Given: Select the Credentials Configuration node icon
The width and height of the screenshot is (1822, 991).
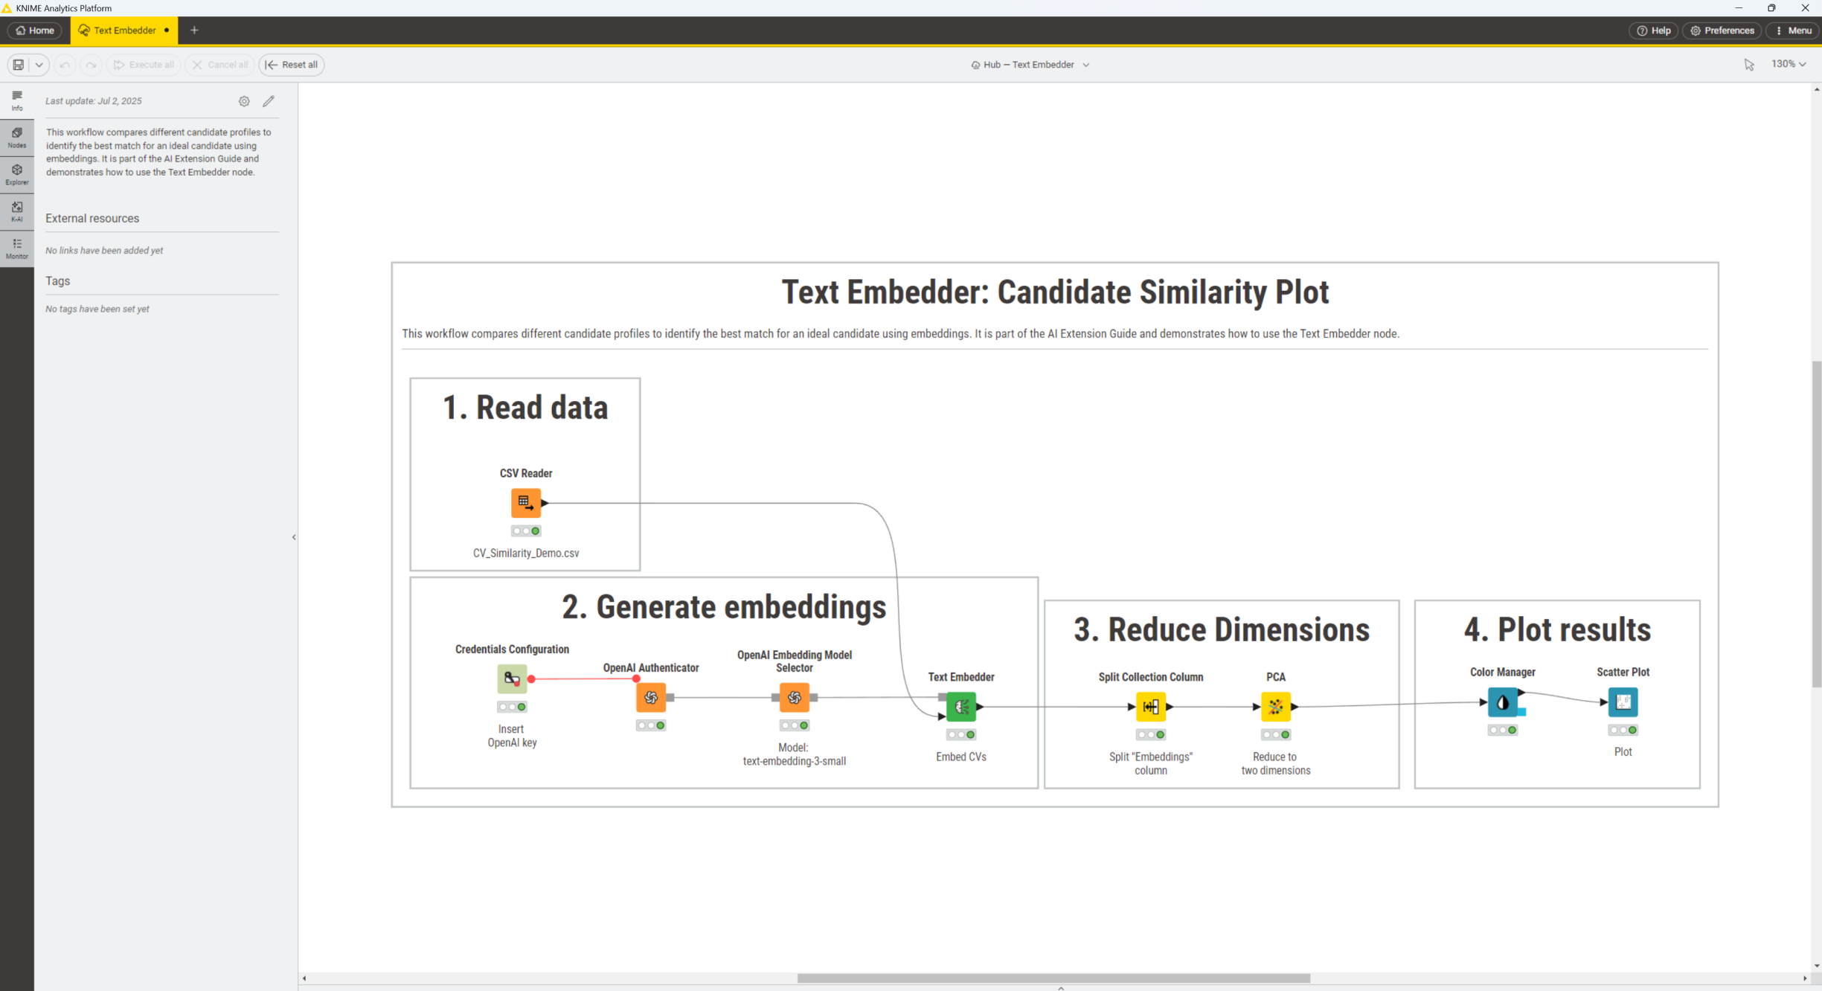Looking at the screenshot, I should coord(512,679).
